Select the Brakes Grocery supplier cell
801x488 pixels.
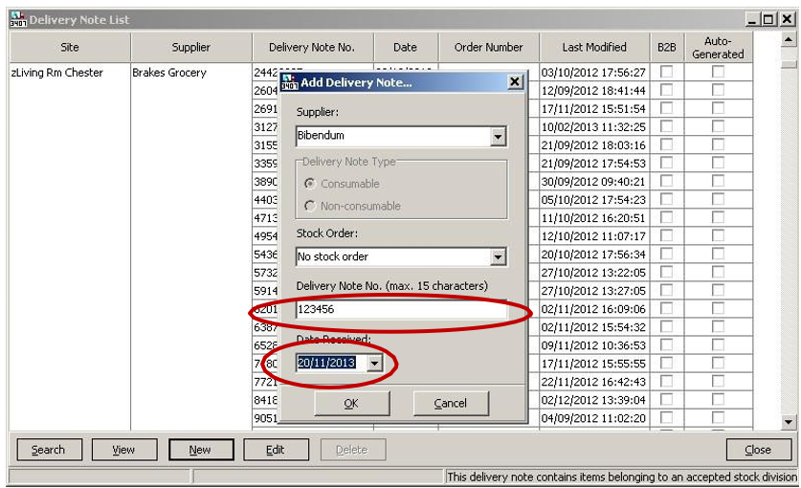point(169,73)
